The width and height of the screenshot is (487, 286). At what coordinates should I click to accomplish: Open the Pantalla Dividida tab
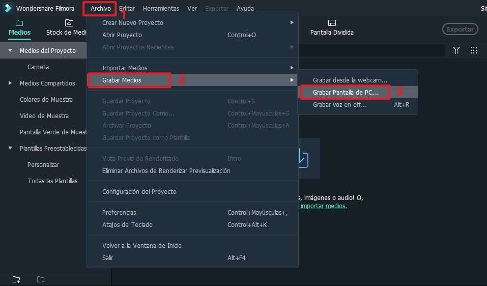tap(332, 28)
